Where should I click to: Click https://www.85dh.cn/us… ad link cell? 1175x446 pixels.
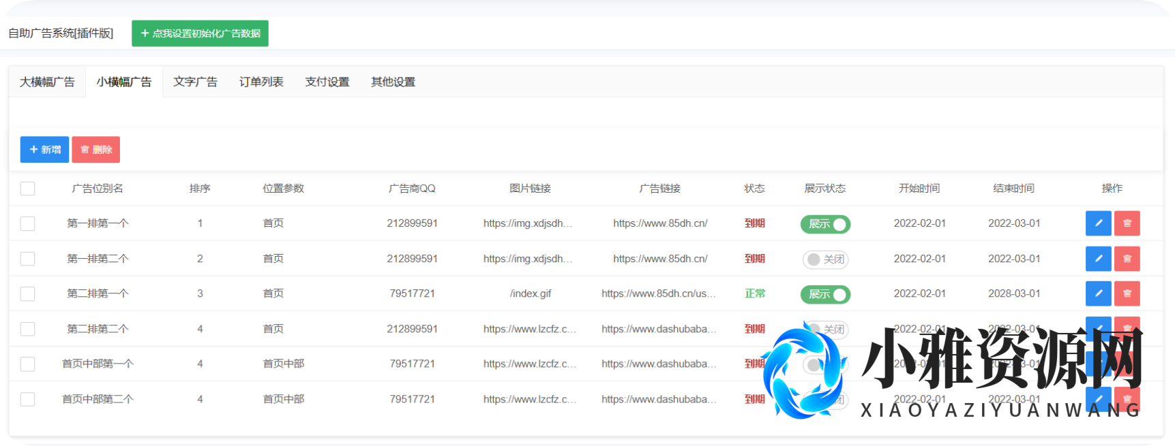(x=659, y=293)
